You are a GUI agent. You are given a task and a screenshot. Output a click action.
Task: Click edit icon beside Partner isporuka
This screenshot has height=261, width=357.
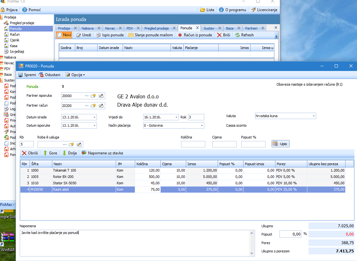click(101, 96)
